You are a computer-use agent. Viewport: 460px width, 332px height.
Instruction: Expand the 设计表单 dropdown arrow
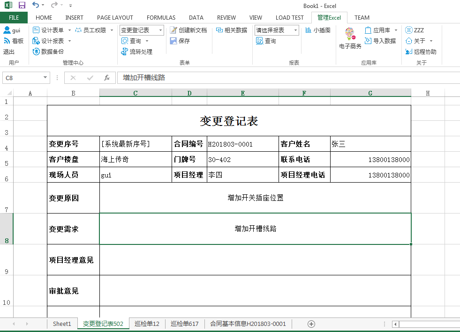pyautogui.click(x=69, y=30)
